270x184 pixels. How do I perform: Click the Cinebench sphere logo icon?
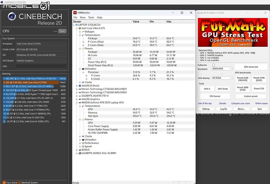pos(12,17)
